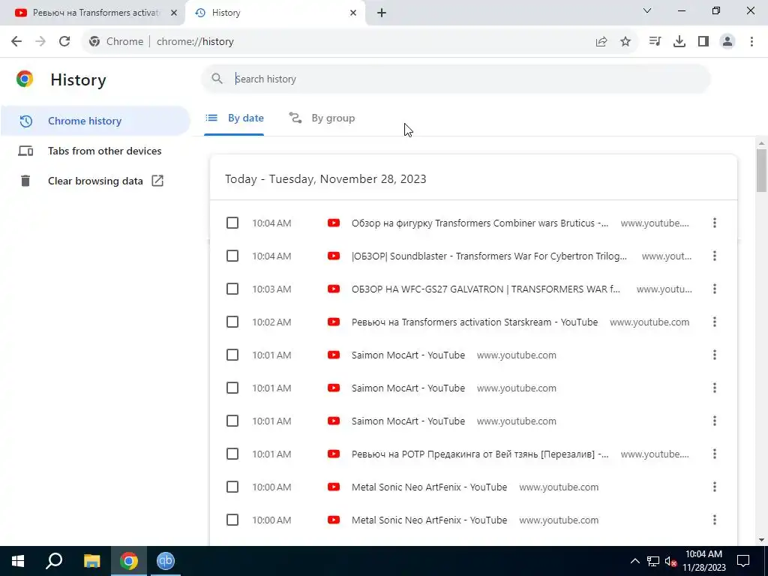Open the profile avatar menu

[x=727, y=42]
